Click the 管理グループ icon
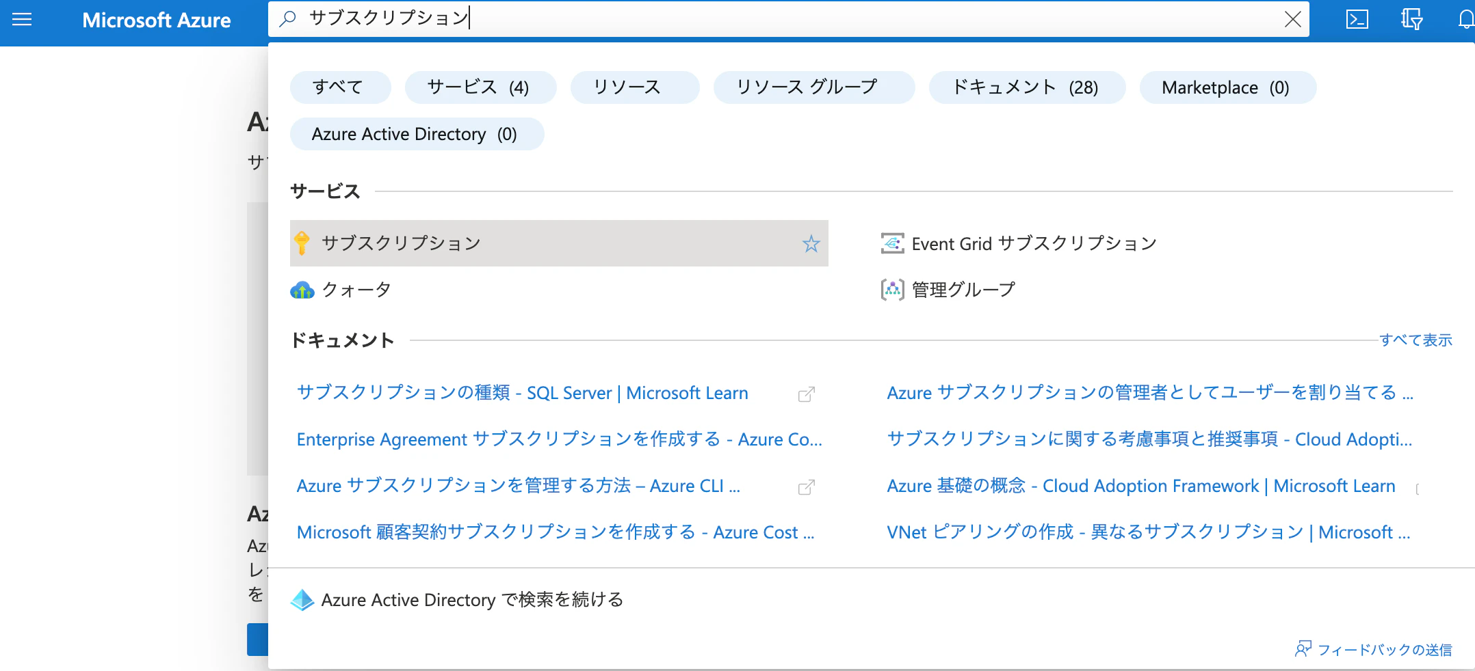This screenshot has height=671, width=1475. [892, 290]
